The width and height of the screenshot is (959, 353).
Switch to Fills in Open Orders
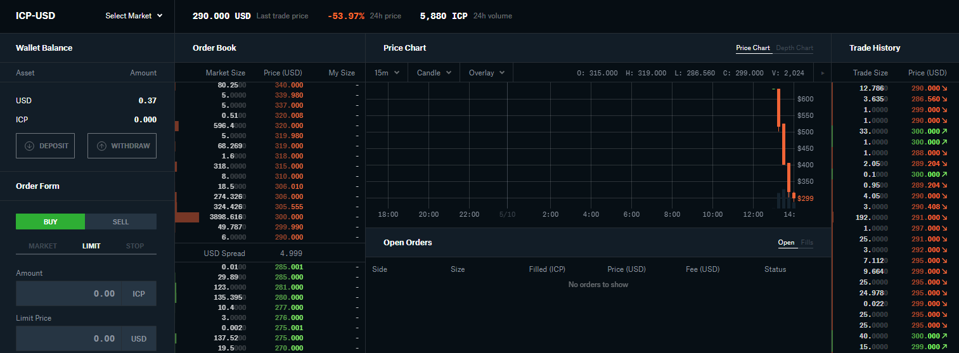coord(807,243)
